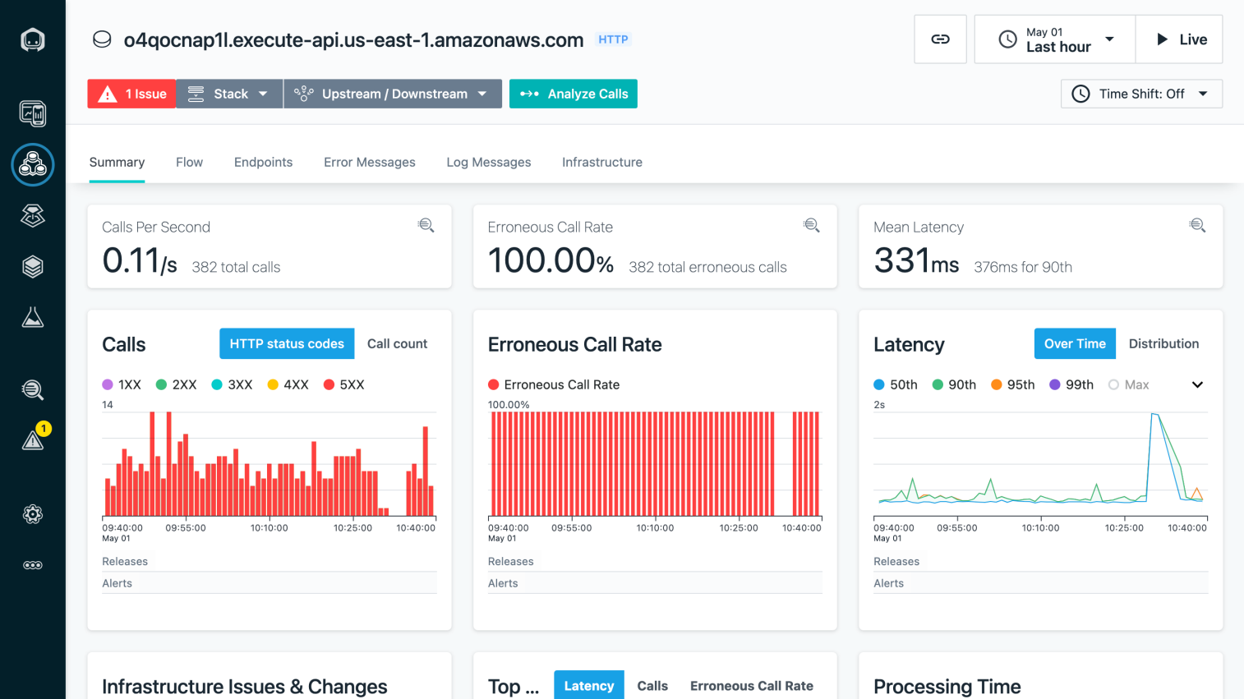This screenshot has width=1244, height=699.
Task: Open the Analytics magnifier sidebar icon
Action: point(32,389)
